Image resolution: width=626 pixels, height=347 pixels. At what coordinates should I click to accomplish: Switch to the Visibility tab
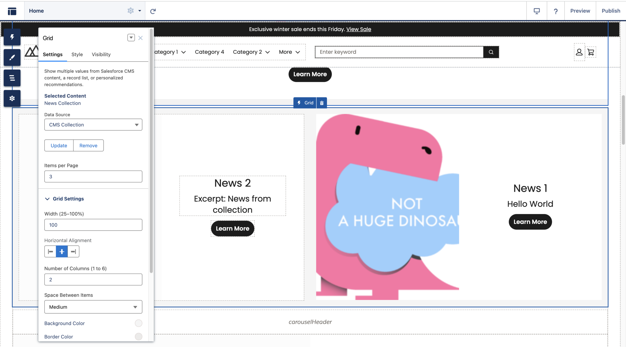click(x=101, y=54)
